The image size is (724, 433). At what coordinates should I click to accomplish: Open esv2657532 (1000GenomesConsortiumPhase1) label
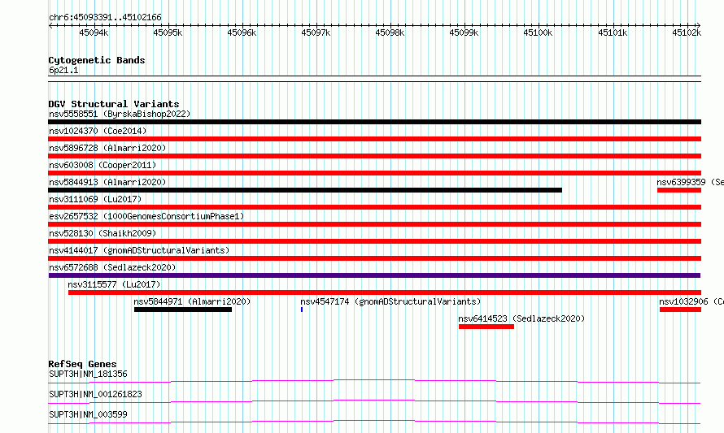pyautogui.click(x=146, y=216)
